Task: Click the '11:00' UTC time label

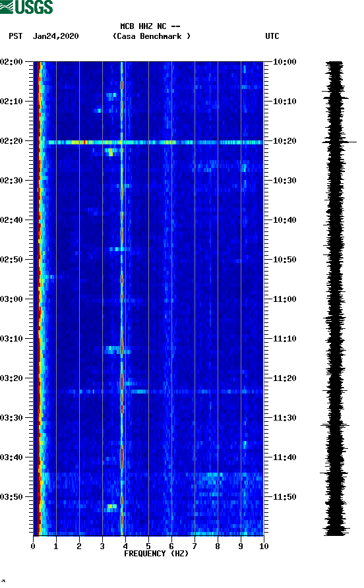Action: [x=284, y=299]
